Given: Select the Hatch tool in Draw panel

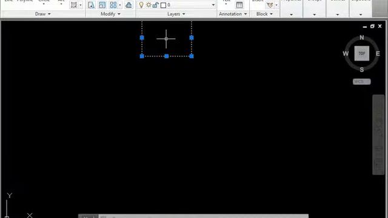Looking at the screenshot, I should coord(74,5).
